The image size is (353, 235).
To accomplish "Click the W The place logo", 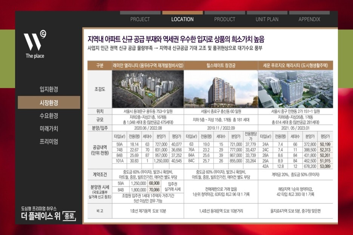I will (x=35, y=44).
